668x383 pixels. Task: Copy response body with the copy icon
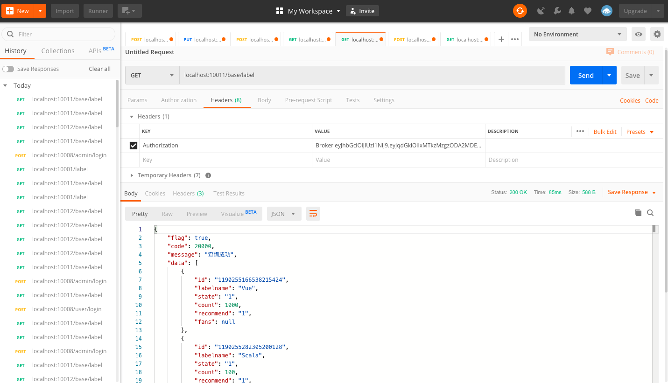coord(638,213)
